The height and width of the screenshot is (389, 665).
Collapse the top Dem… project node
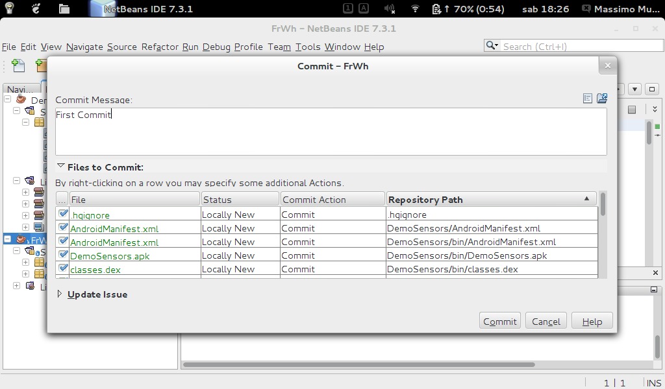pyautogui.click(x=7, y=99)
